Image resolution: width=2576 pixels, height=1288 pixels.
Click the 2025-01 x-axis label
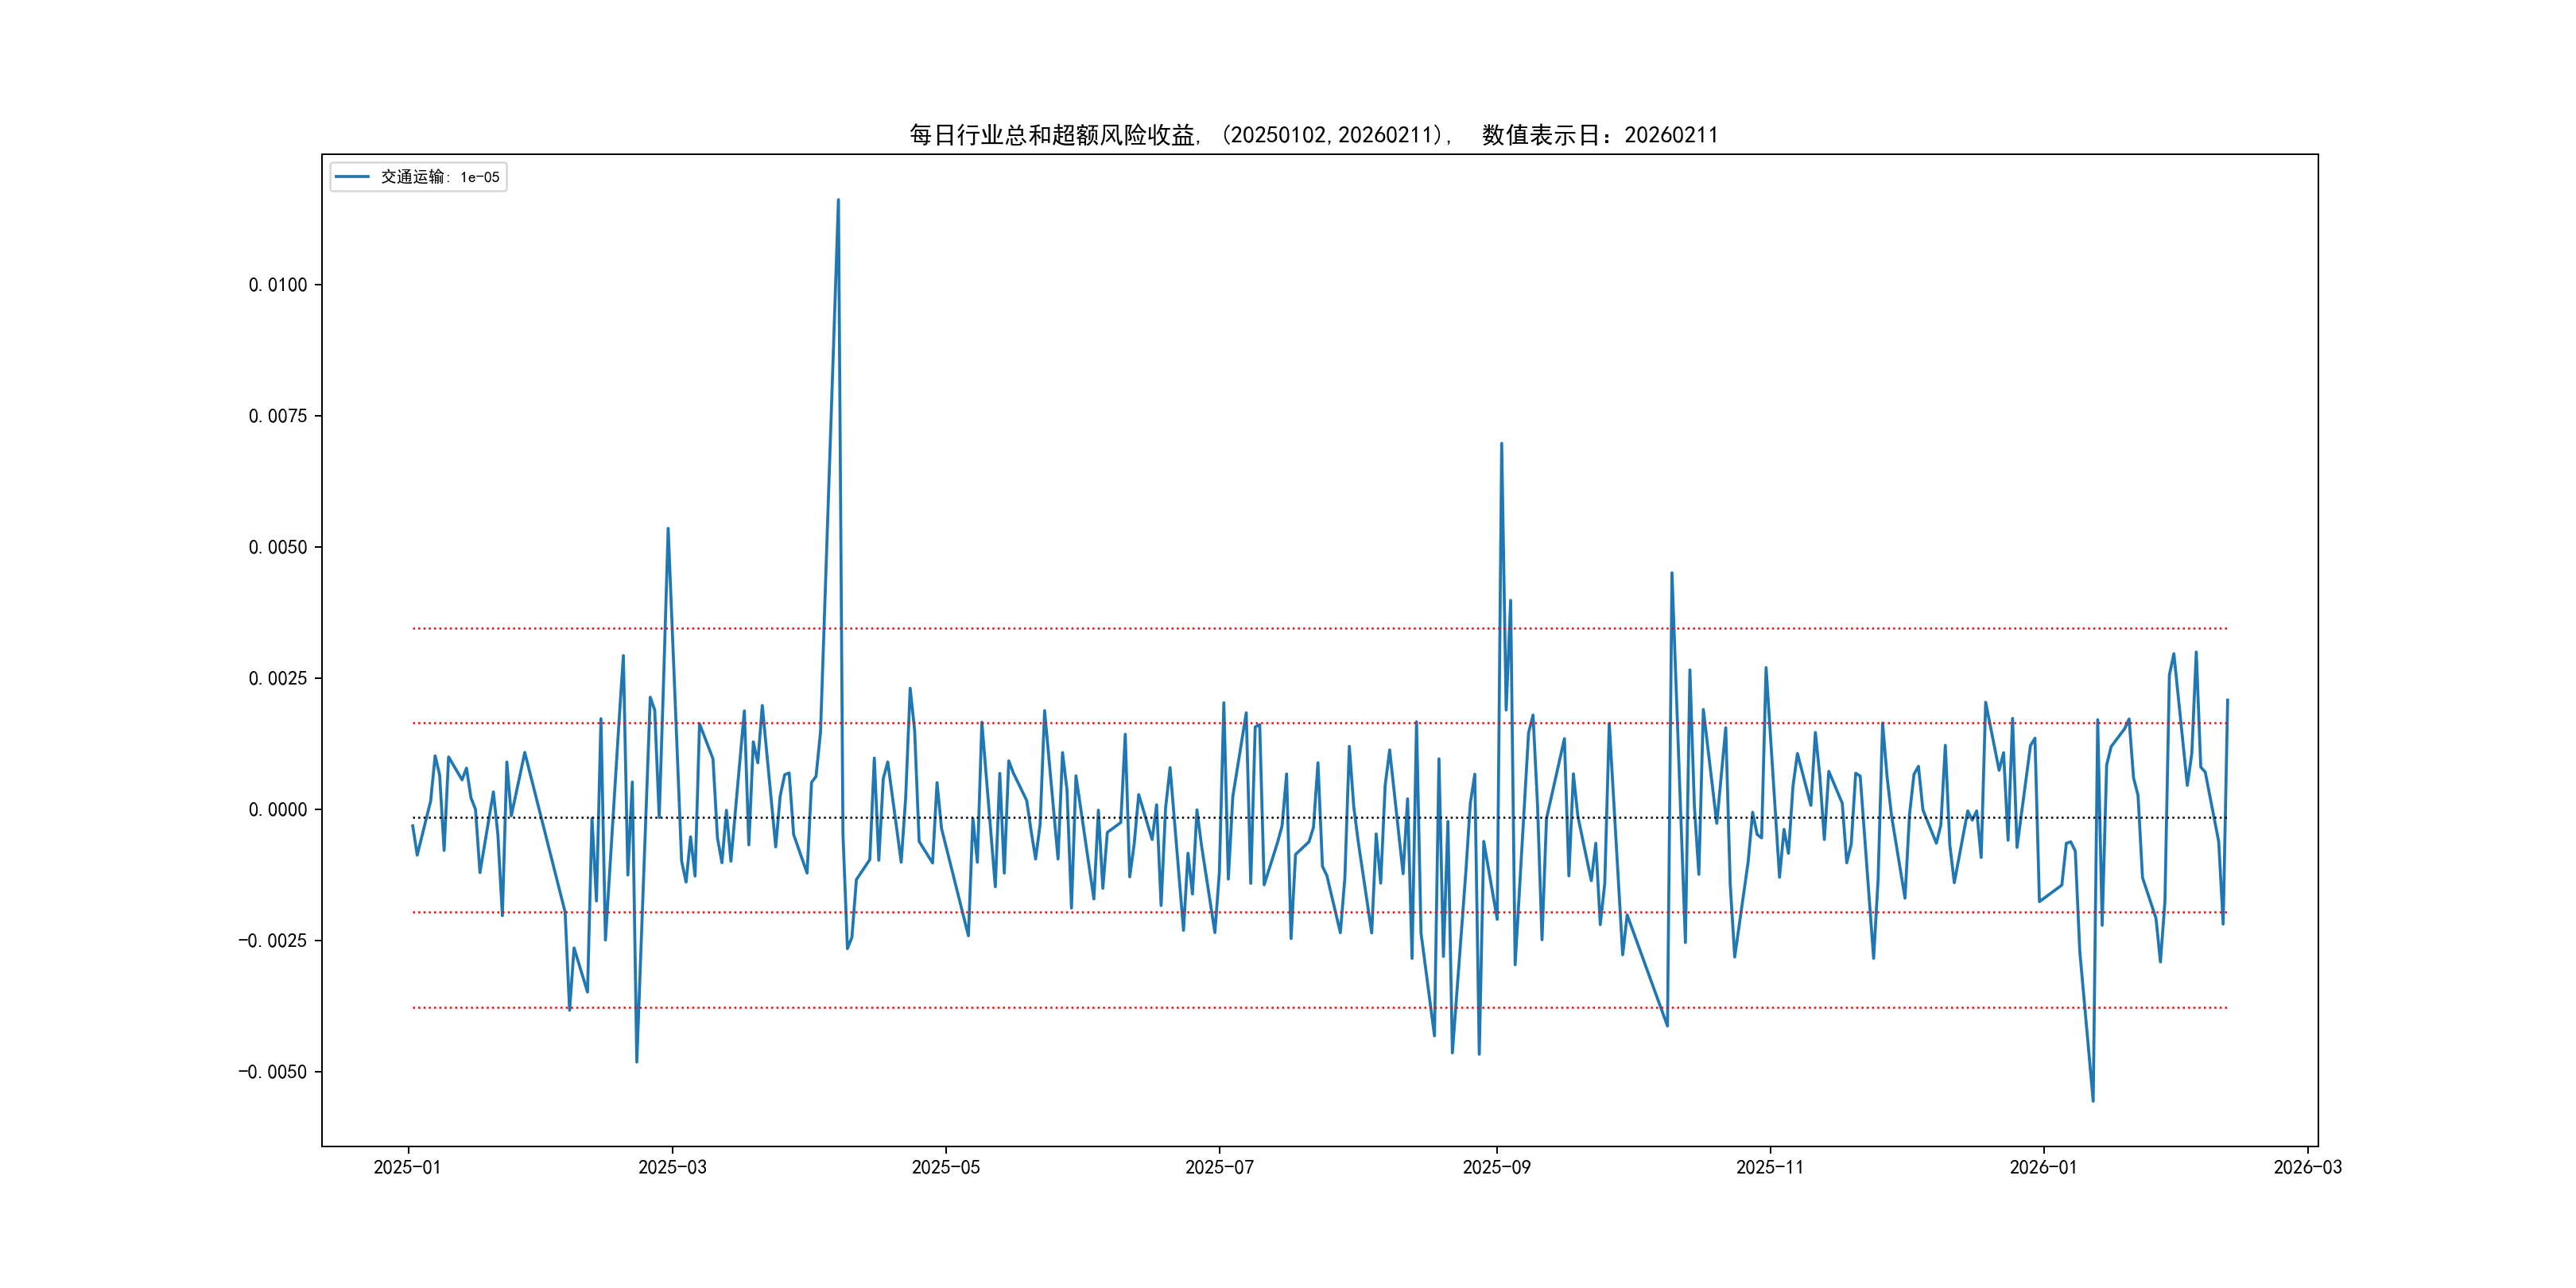point(407,1167)
